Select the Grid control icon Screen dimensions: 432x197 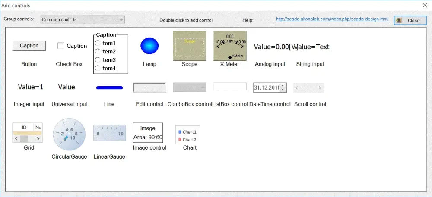pos(28,133)
